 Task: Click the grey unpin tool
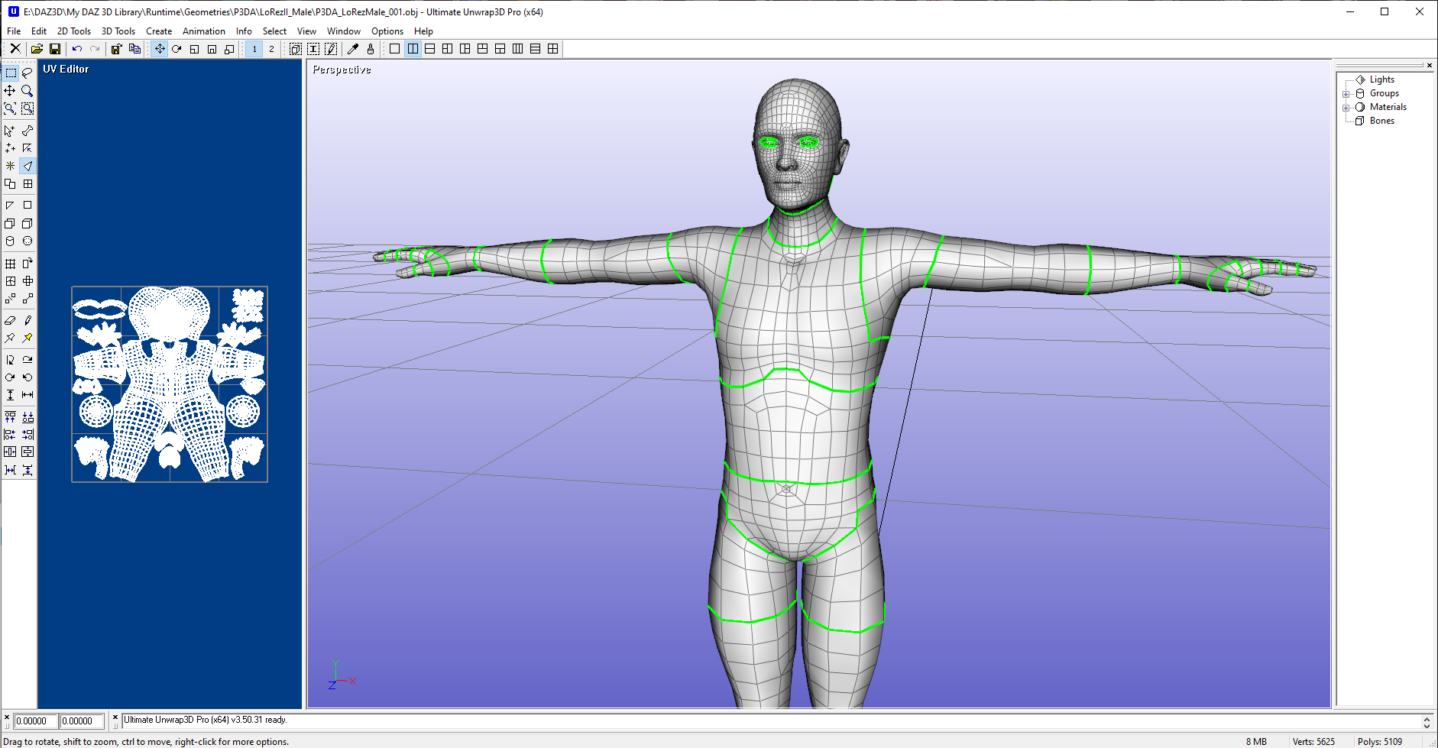pos(10,338)
